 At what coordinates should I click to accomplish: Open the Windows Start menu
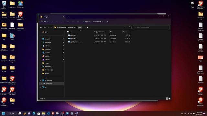4,113
